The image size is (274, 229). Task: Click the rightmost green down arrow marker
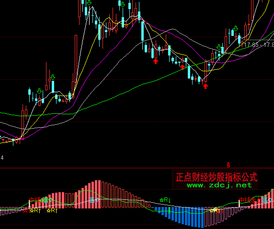(x=236, y=29)
